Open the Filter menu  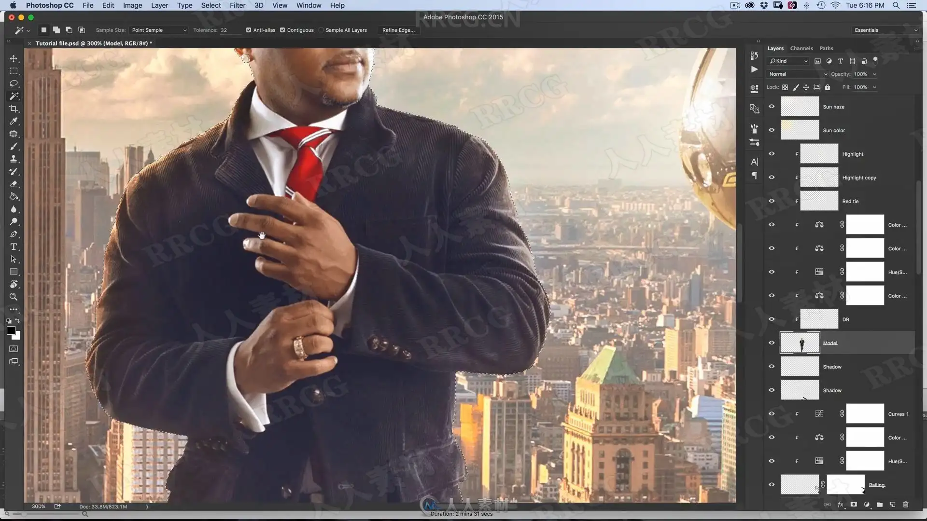tap(237, 5)
